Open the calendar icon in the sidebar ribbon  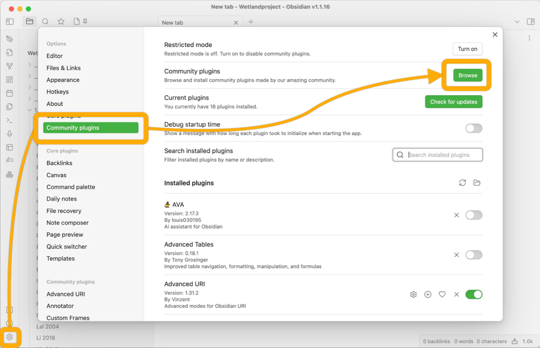9,93
